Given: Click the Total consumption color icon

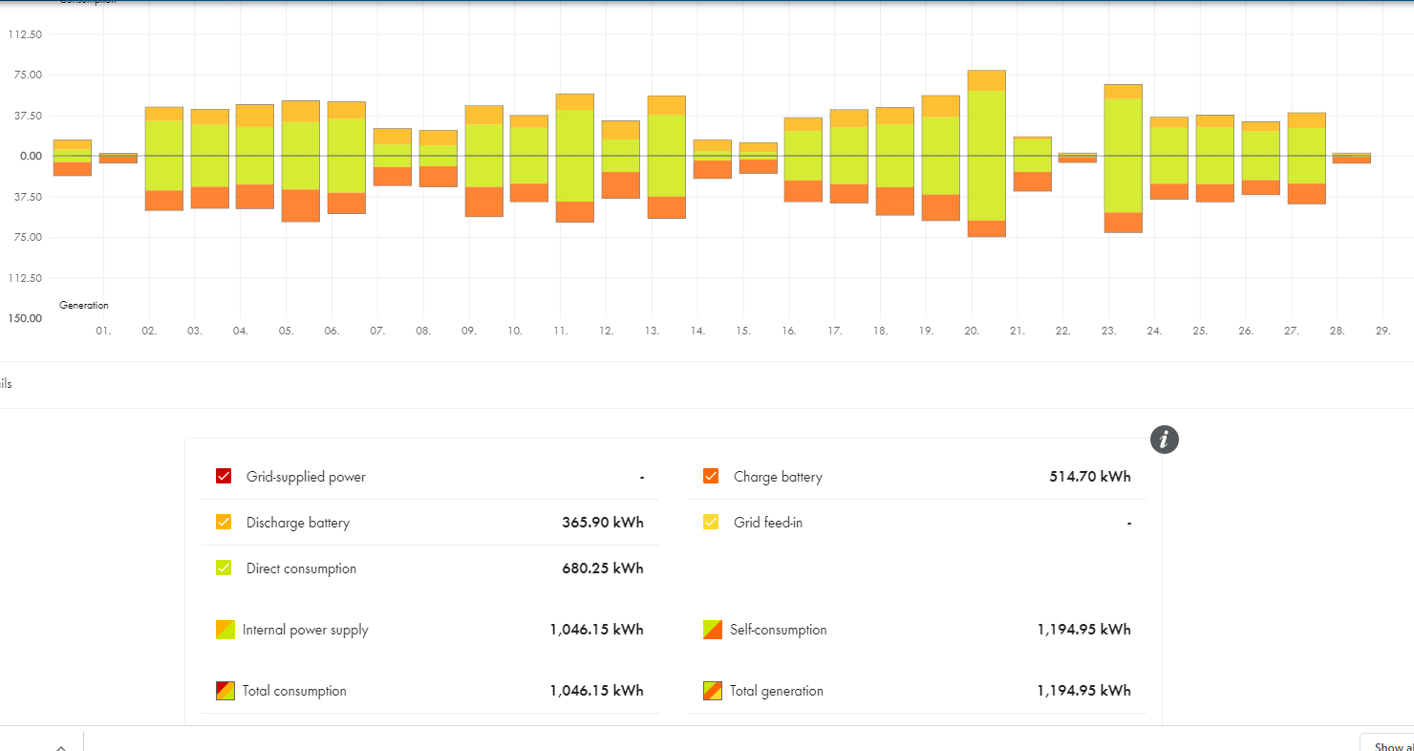Looking at the screenshot, I should [x=225, y=691].
